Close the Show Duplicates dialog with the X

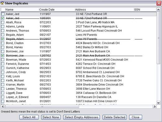(159, 3)
